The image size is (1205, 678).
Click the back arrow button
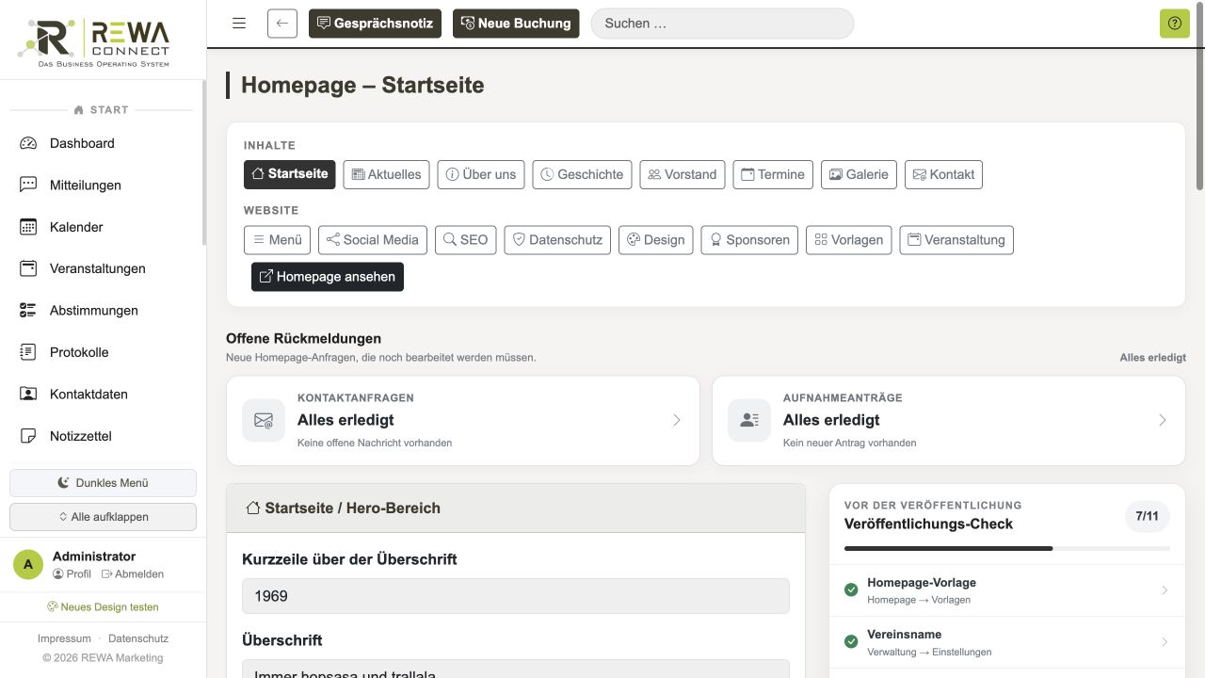pos(282,24)
